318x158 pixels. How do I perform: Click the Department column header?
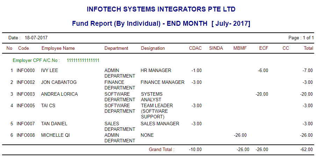tap(116, 48)
